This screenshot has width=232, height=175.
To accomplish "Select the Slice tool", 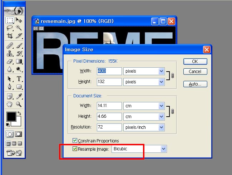I will 19,36.
